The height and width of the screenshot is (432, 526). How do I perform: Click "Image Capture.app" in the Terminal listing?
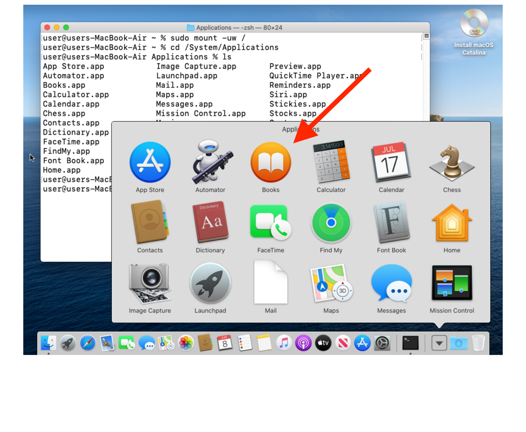196,66
